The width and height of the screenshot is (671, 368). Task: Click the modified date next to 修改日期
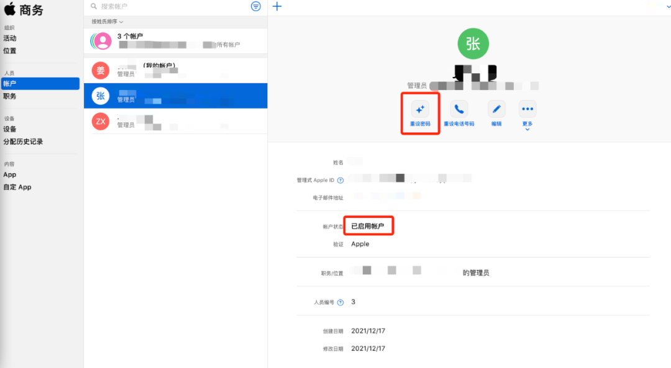coord(368,348)
